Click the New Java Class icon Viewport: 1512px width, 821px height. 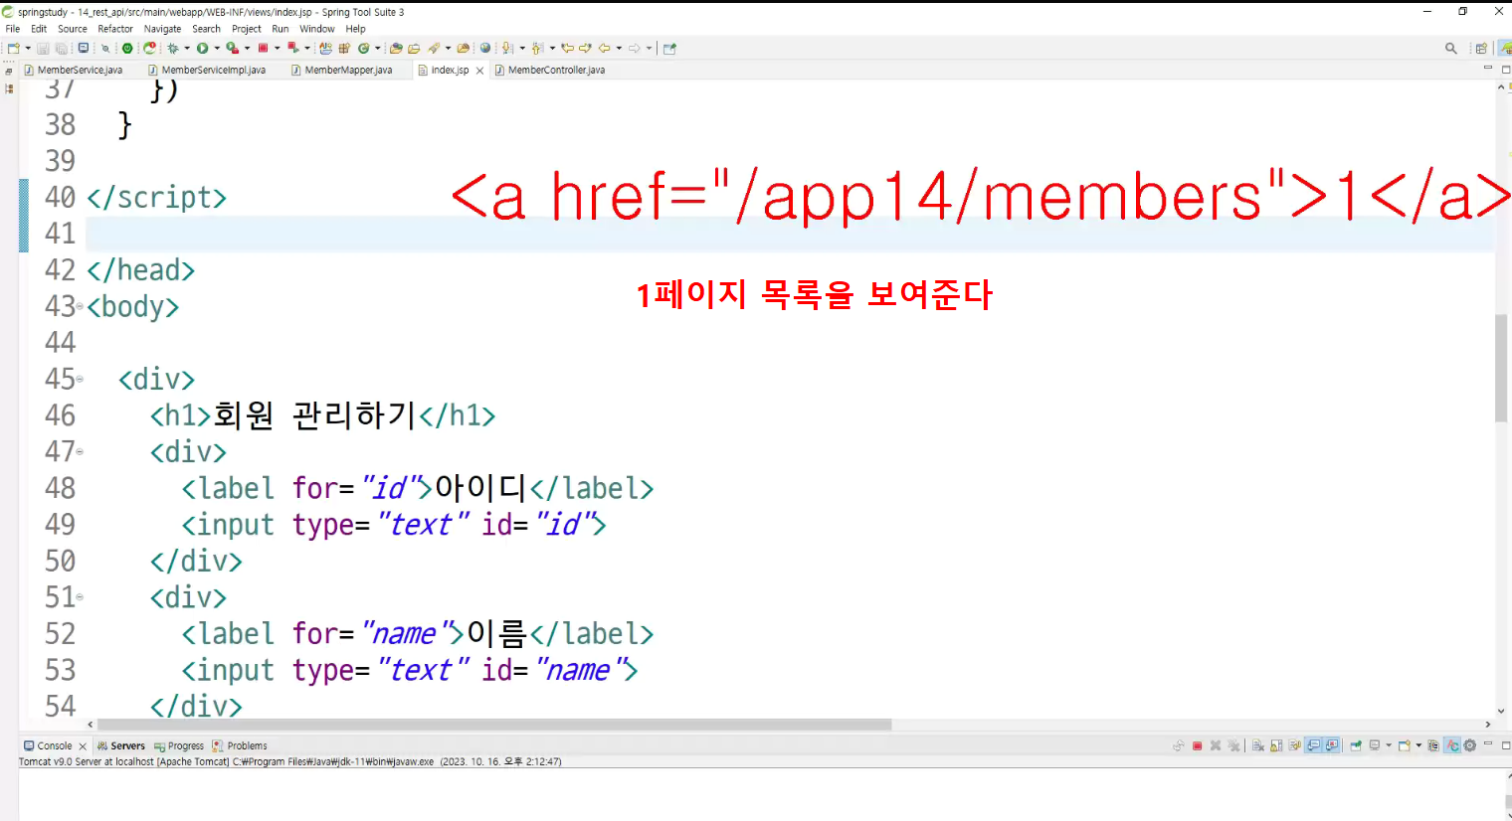point(364,48)
